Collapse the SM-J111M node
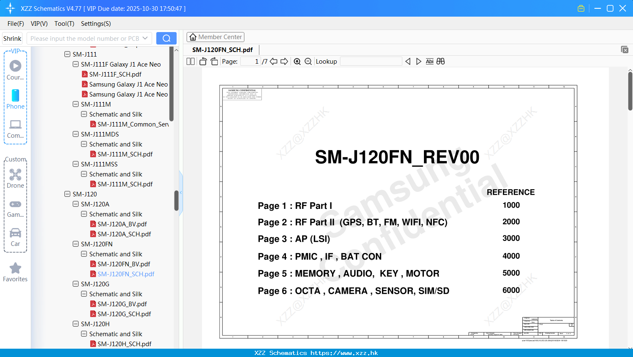The width and height of the screenshot is (633, 357). tap(76, 104)
